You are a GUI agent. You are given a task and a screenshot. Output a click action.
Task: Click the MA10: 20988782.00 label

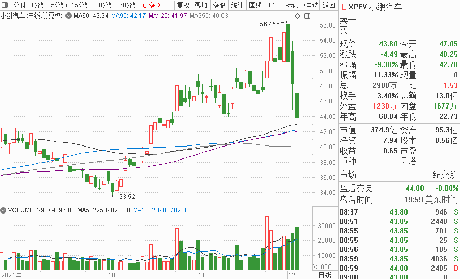[161, 210]
